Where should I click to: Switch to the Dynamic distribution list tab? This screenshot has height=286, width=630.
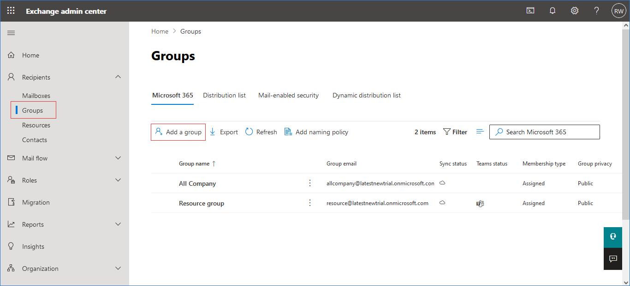point(366,95)
